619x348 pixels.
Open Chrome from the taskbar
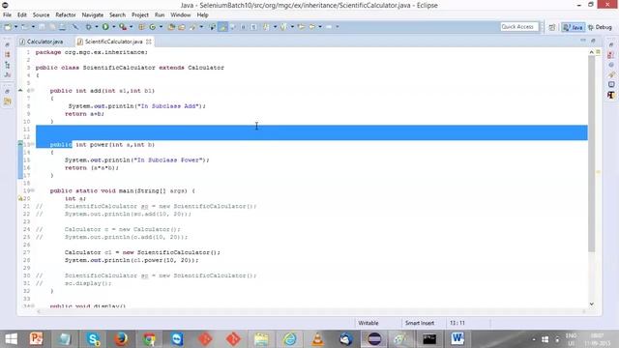click(x=149, y=339)
